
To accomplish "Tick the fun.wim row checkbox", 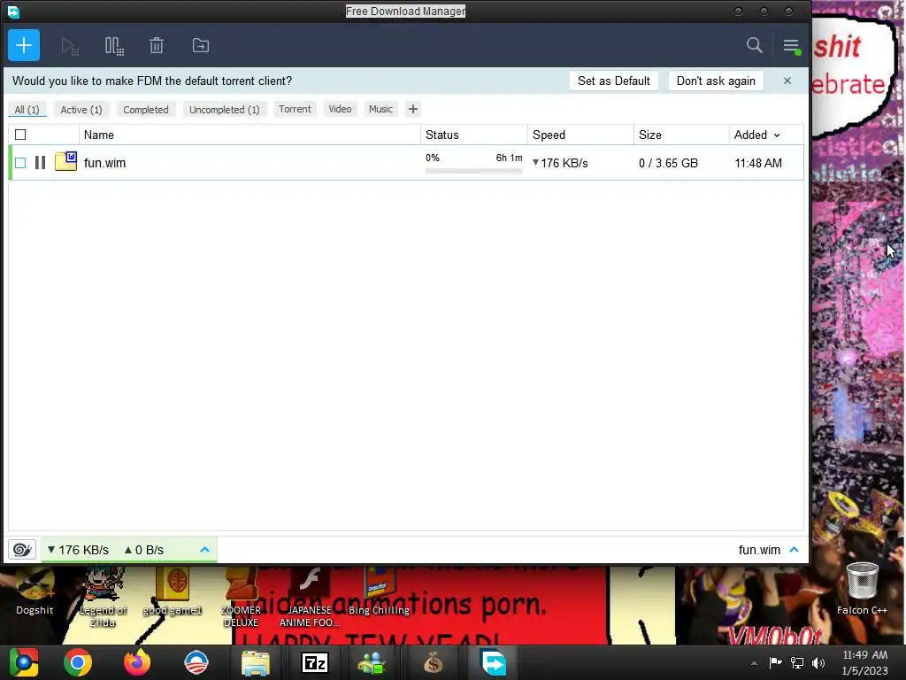I will point(20,163).
